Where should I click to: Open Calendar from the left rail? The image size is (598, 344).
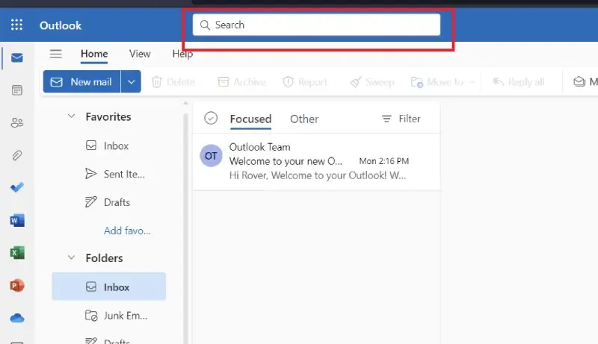(16, 90)
